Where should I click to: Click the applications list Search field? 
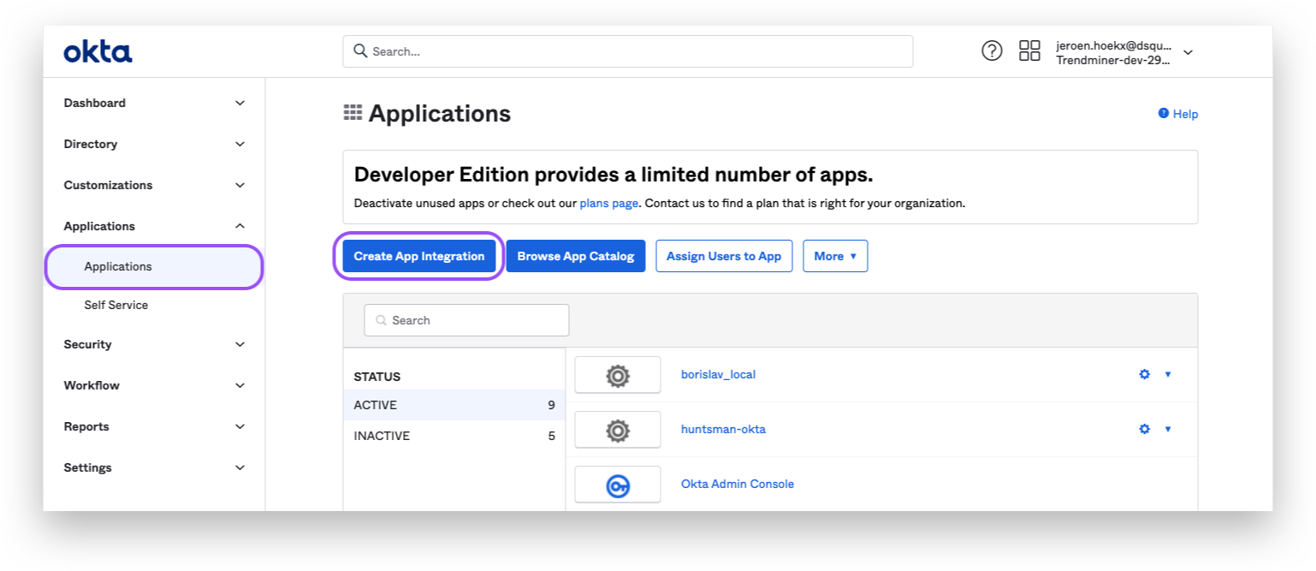coord(466,320)
